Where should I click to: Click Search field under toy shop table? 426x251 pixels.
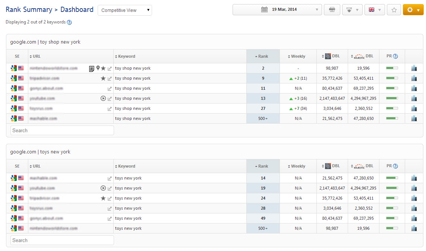(x=62, y=130)
